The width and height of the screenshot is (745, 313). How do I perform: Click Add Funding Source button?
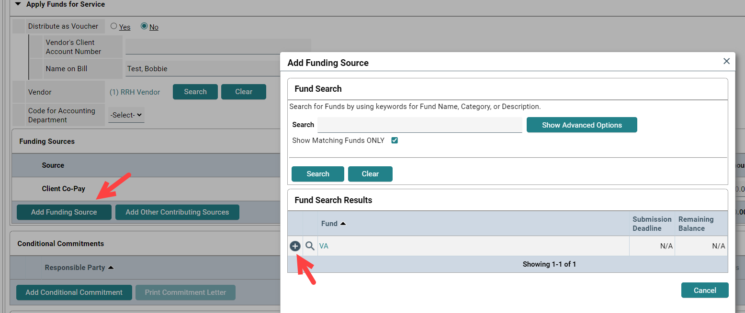coord(64,212)
